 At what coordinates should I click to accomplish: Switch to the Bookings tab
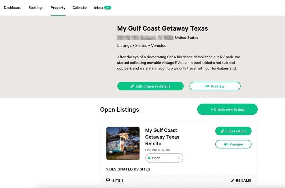coord(36,8)
